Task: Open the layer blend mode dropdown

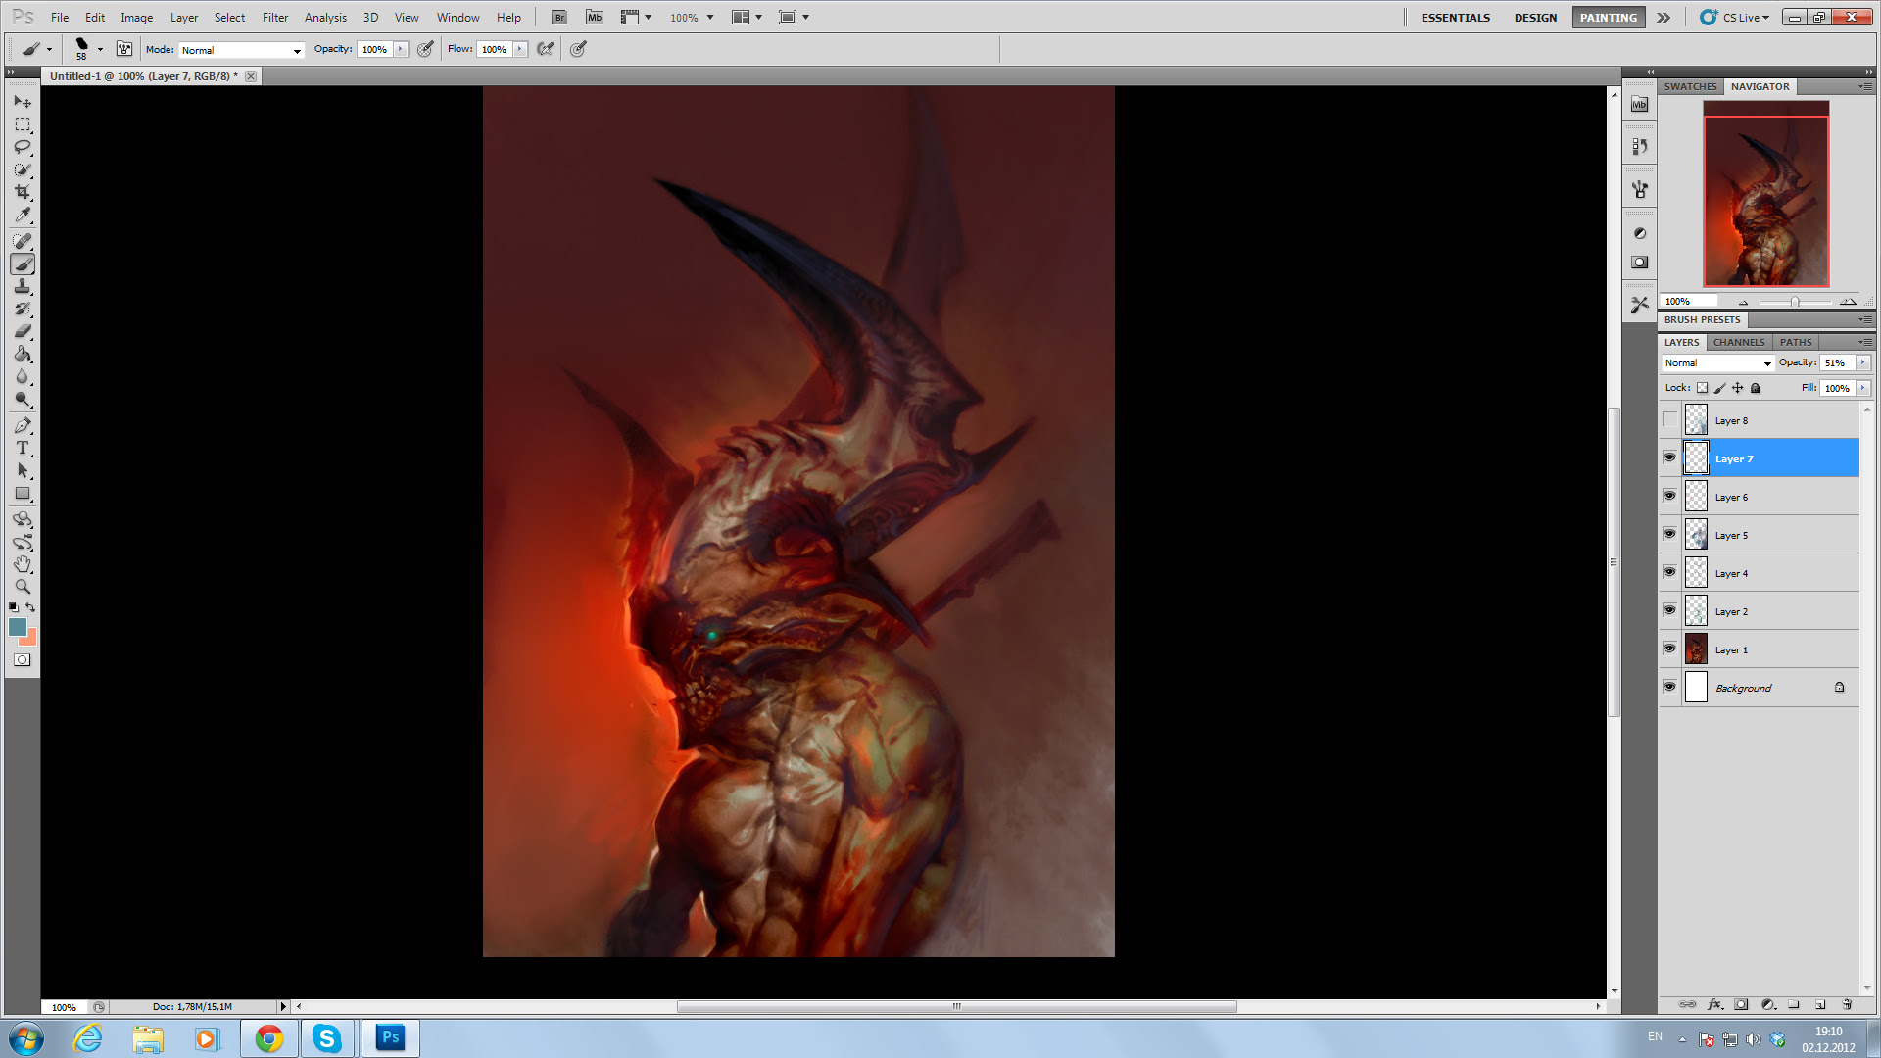Action: click(1718, 363)
